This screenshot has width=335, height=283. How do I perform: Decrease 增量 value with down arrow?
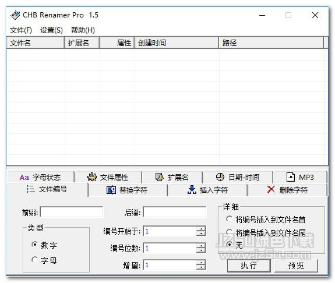(x=201, y=267)
